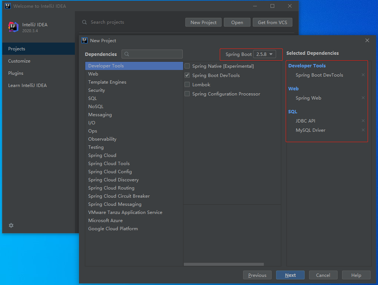Viewport: 378px width, 285px height.
Task: Enable Spring Native [Experimental] checkbox
Action: click(187, 66)
